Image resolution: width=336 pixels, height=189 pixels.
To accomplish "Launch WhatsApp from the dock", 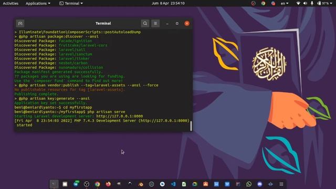I will click(x=249, y=184).
